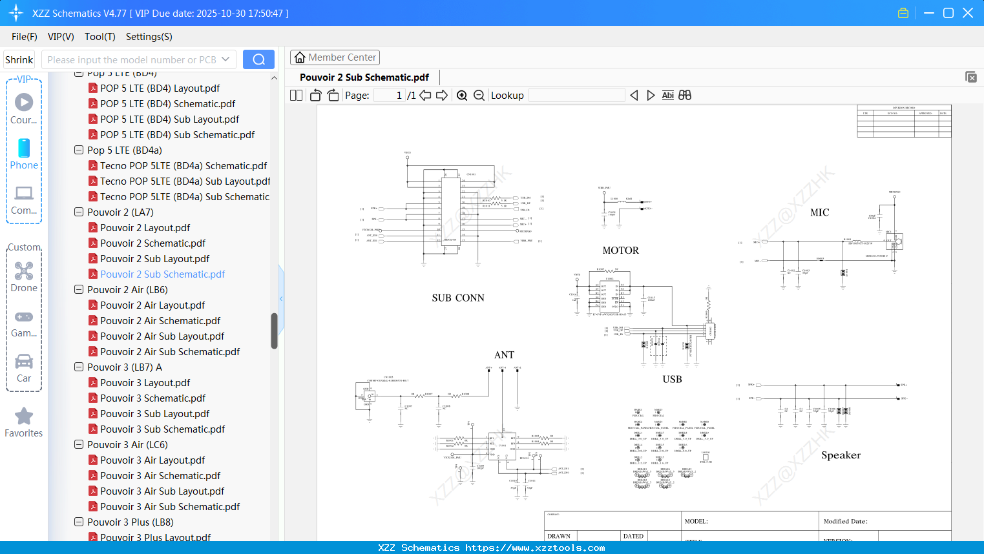Zoom in on the schematic page
Viewport: 984px width, 554px height.
pos(462,95)
